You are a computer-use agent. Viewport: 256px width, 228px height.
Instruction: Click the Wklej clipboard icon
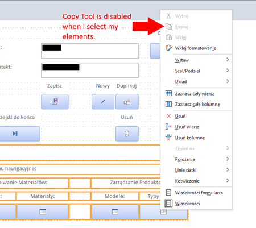pyautogui.click(x=169, y=38)
